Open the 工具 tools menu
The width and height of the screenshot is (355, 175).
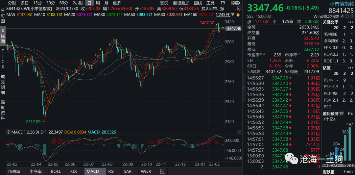211,3
